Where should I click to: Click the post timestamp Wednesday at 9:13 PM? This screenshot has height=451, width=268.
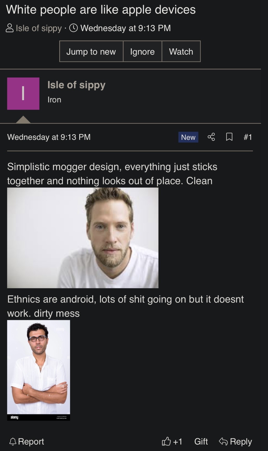[x=49, y=137]
